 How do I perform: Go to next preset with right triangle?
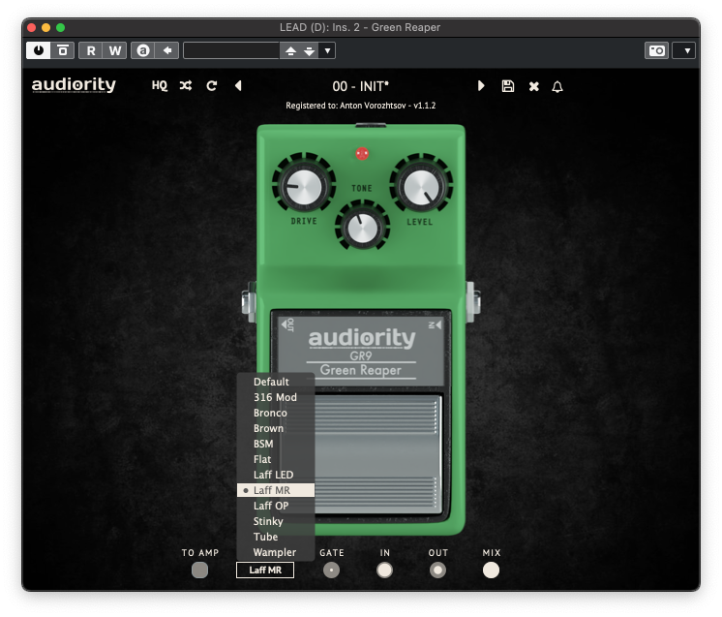pos(481,85)
